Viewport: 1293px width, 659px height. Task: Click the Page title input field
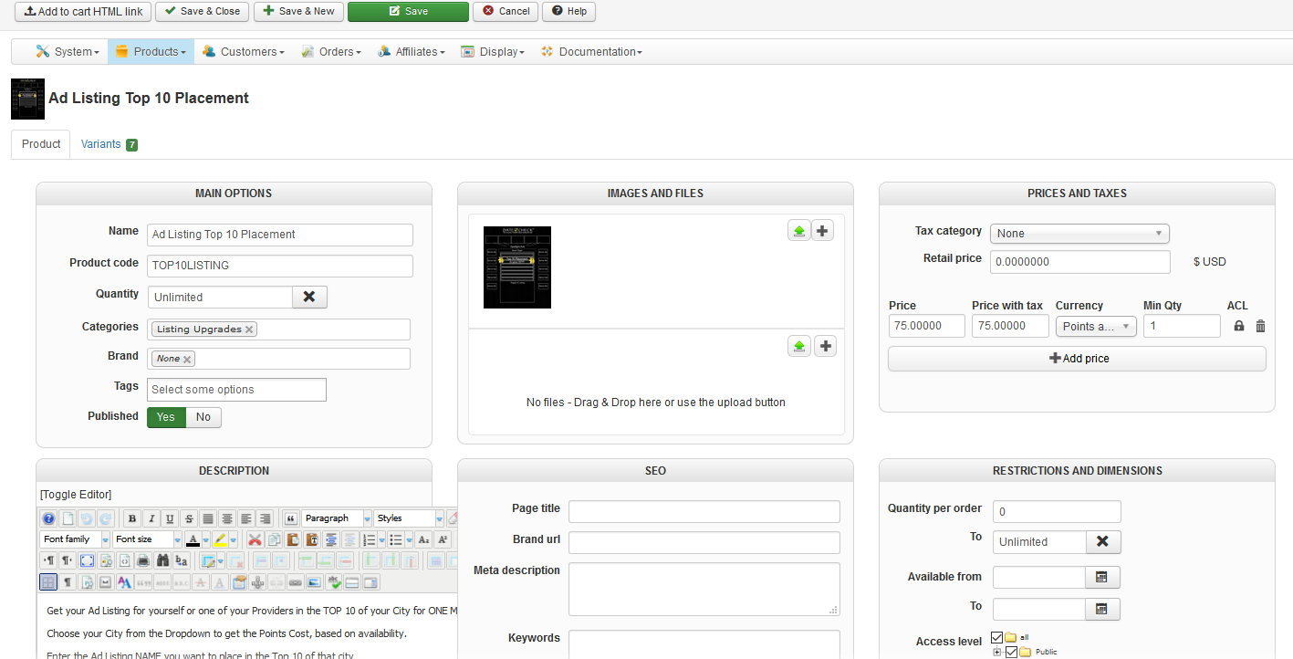(704, 511)
